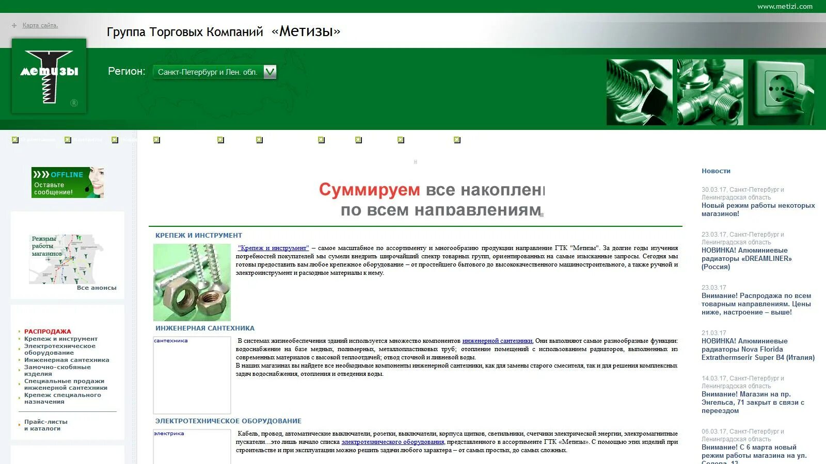The image size is (826, 464).
Task: Open the РАСПРОДАЖА sidebar link
Action: click(47, 332)
